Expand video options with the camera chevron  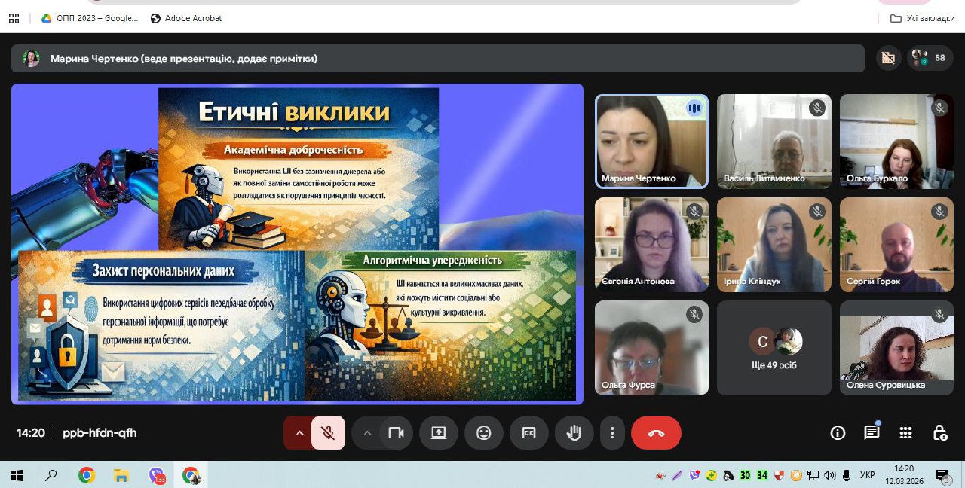tap(367, 433)
